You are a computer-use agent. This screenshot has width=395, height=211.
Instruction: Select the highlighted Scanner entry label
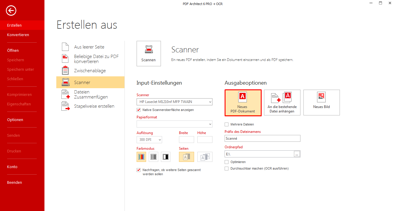82,83
